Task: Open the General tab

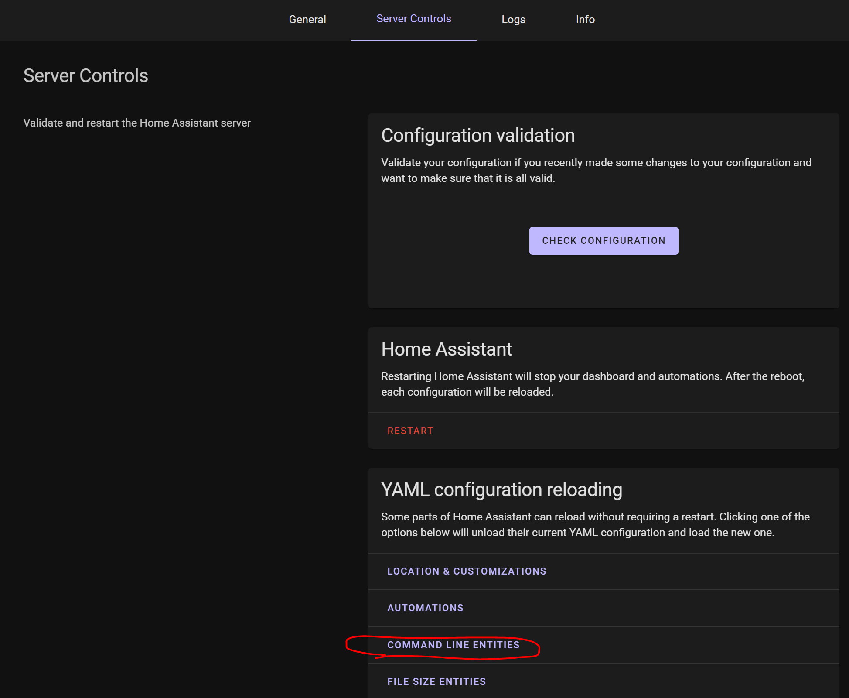Action: 307,20
